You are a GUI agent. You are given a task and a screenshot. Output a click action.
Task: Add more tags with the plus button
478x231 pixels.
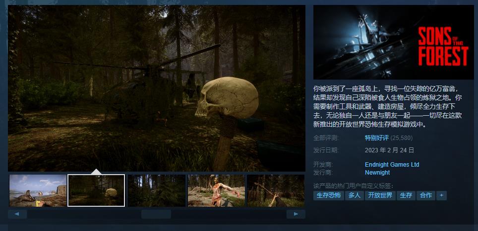click(441, 195)
